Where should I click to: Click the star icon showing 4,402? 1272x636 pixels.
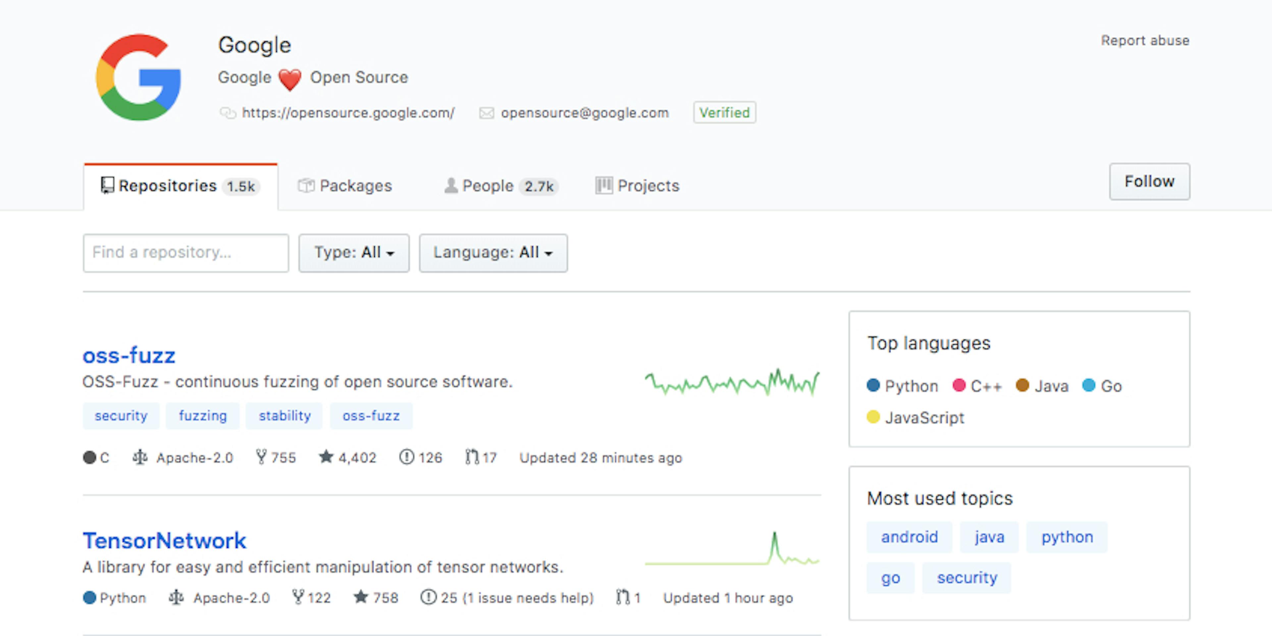click(x=326, y=457)
